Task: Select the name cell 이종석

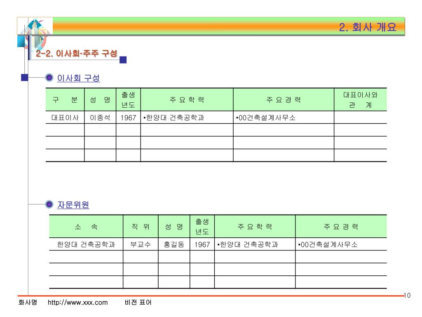Action: 100,118
